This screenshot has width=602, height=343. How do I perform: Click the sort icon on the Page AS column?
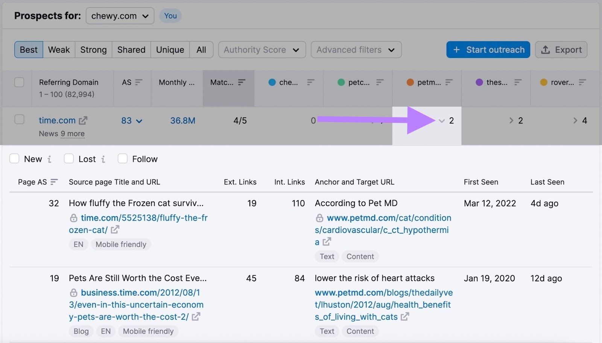coord(53,182)
